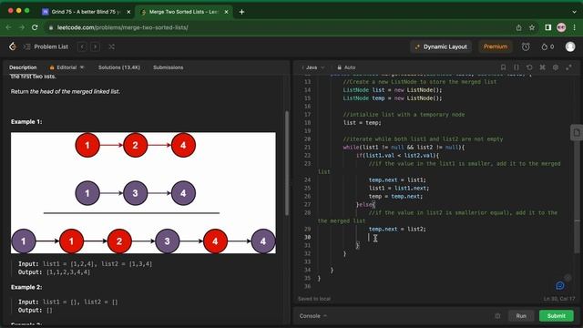583x328 pixels.
Task: Click the icon left of the Run button
Action: coord(497,316)
